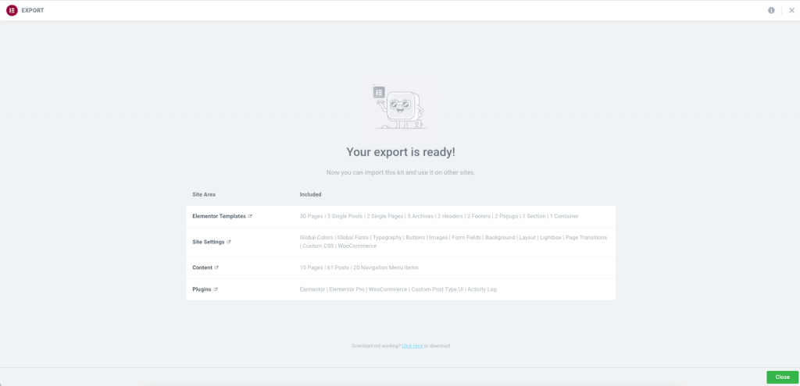The width and height of the screenshot is (800, 386).
Task: Click the Site Area column header
Action: tap(203, 194)
